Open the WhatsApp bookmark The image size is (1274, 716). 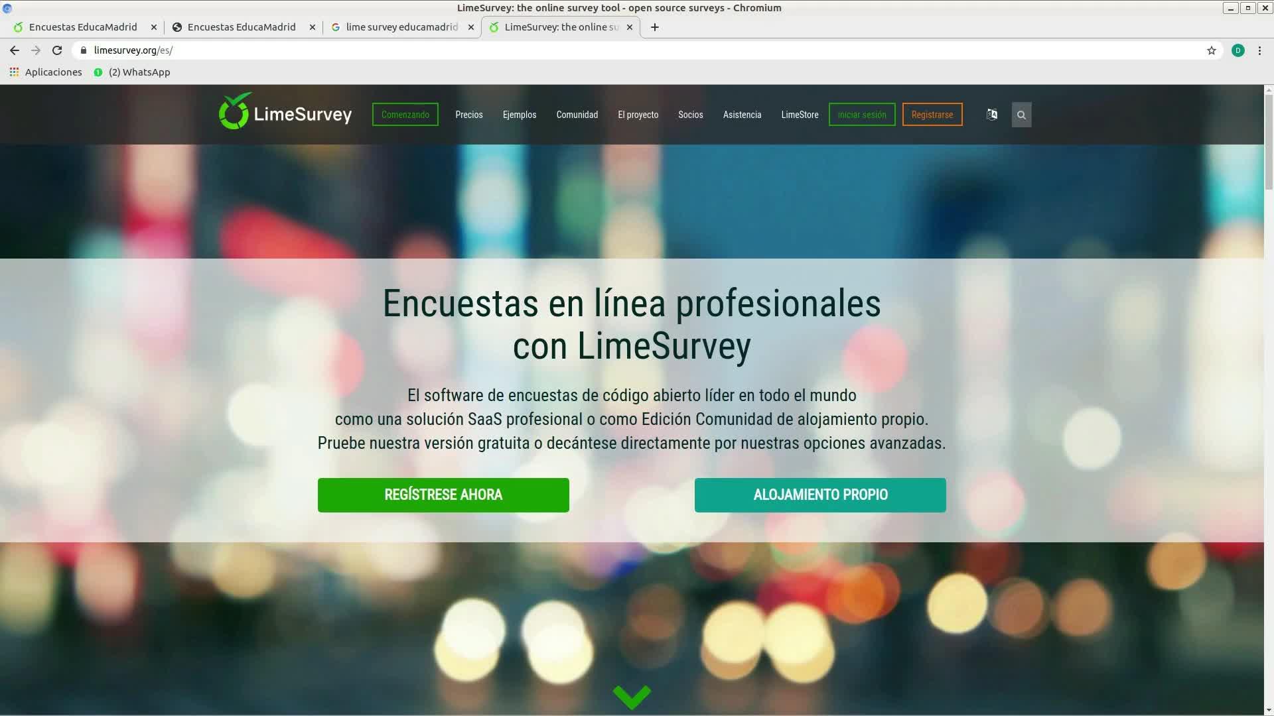click(132, 72)
